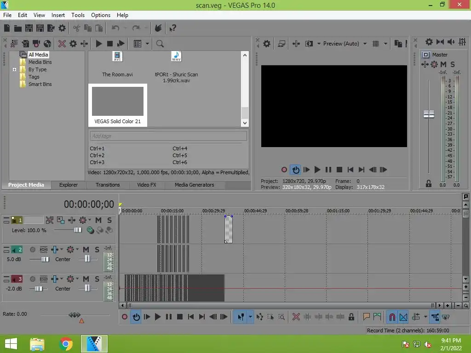Screen dimensions: 471x353
Task: Arm audio track 2 for record
Action: [x=33, y=250]
